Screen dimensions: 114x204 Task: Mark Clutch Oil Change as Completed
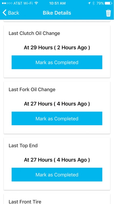(57, 62)
